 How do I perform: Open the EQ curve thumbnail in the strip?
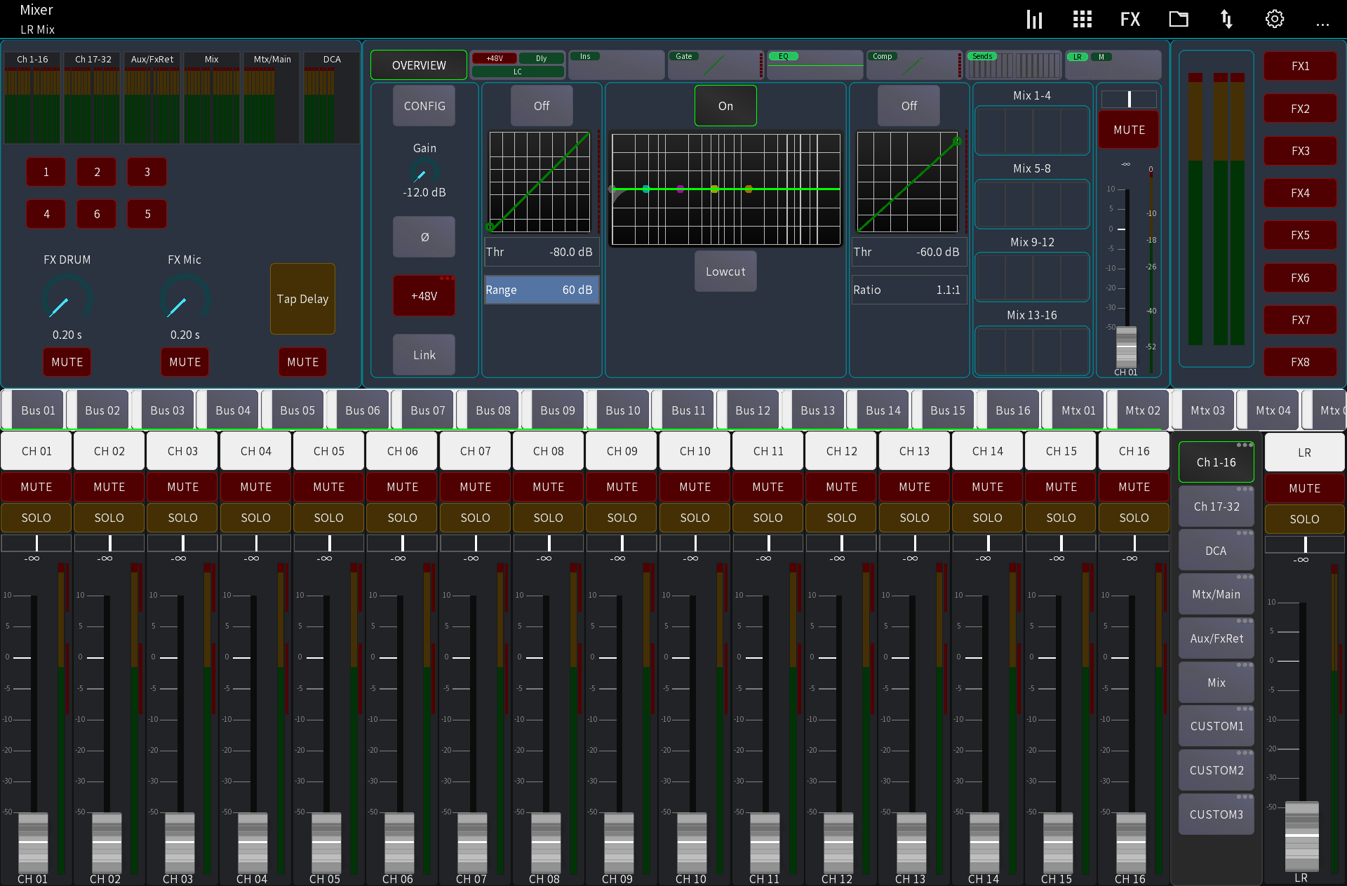pyautogui.click(x=815, y=65)
